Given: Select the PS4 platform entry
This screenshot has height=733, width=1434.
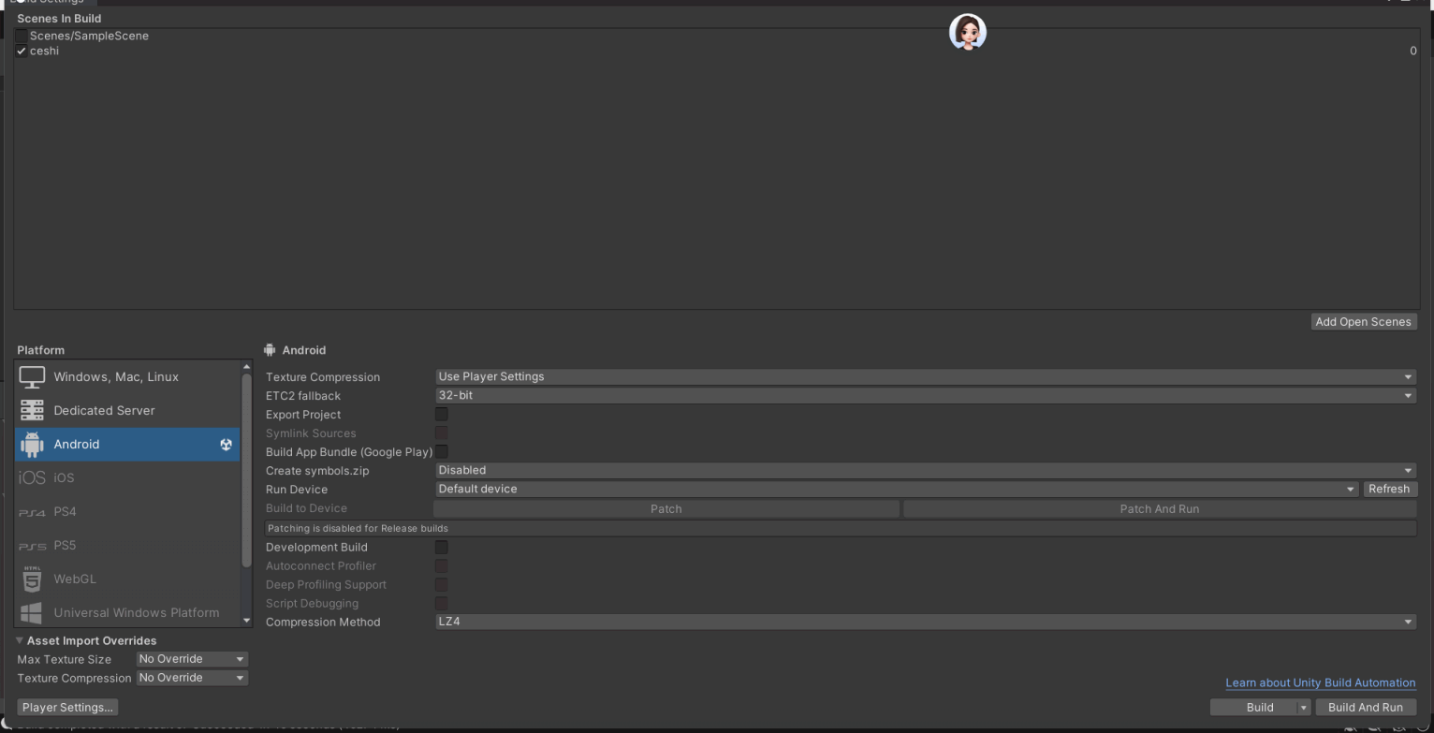Looking at the screenshot, I should click(x=127, y=512).
